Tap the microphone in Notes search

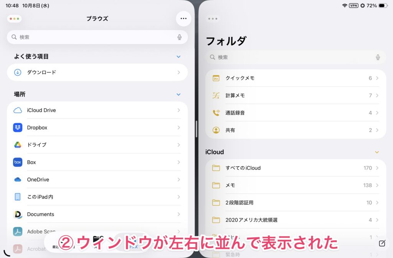tap(378, 57)
